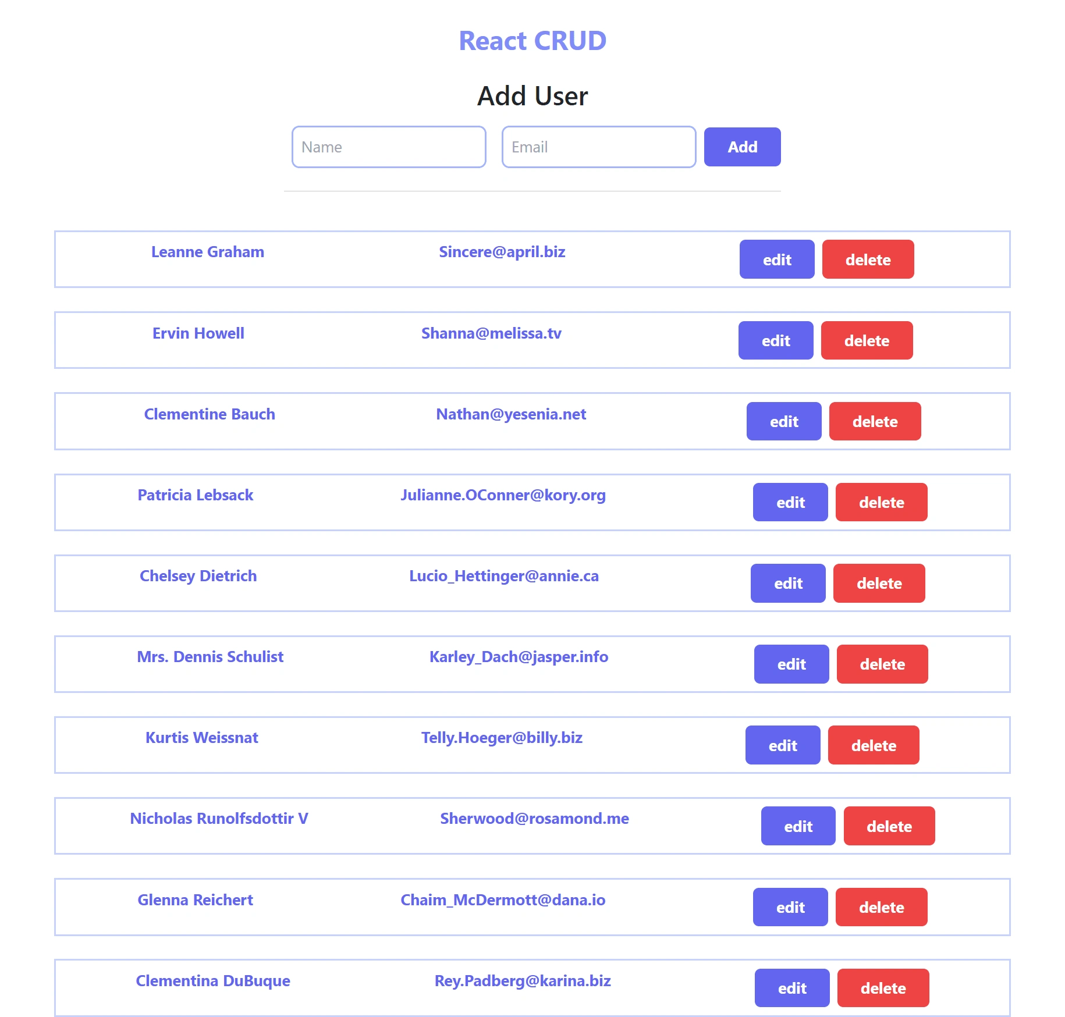Edit Mrs. Dennis Schulist's entry
This screenshot has height=1017, width=1065.
(x=791, y=664)
